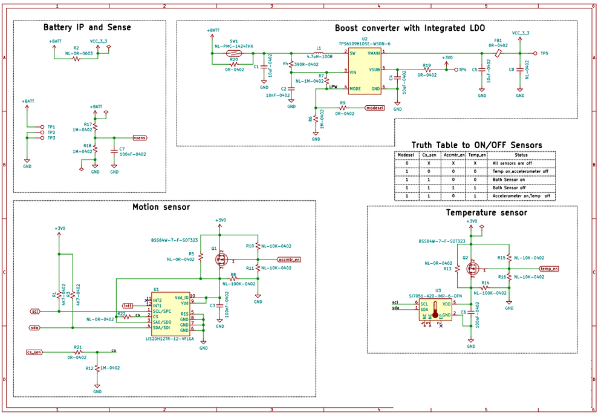
Task: Click the "Motion sensor" title
Action: tap(161, 207)
